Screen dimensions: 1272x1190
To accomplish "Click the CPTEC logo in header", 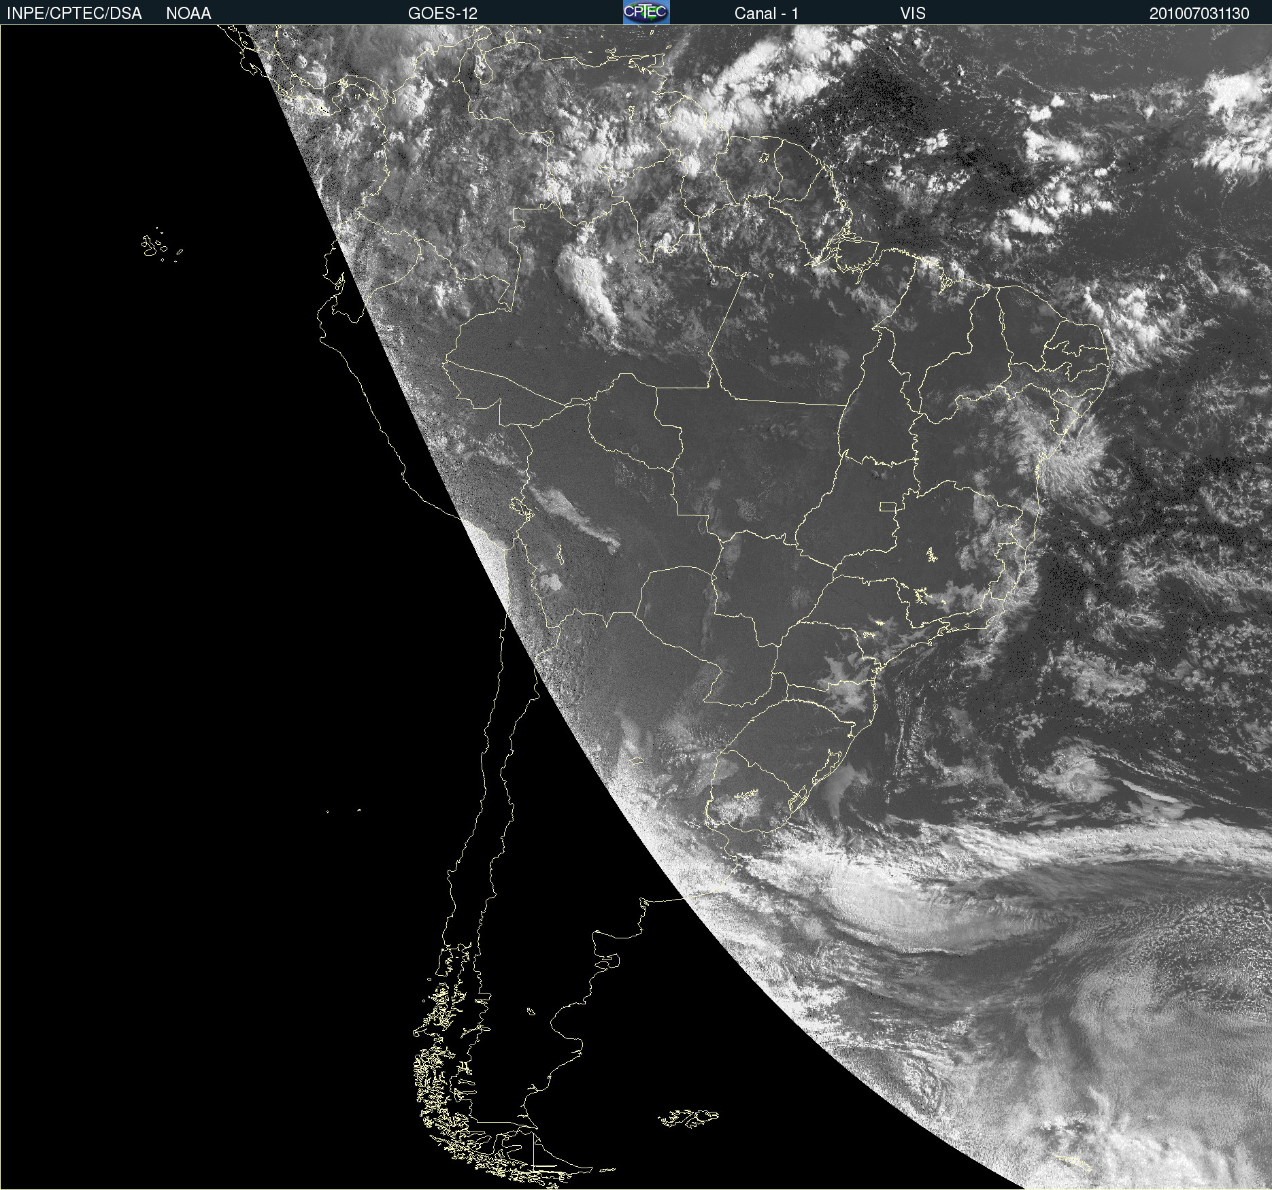I will click(x=646, y=12).
